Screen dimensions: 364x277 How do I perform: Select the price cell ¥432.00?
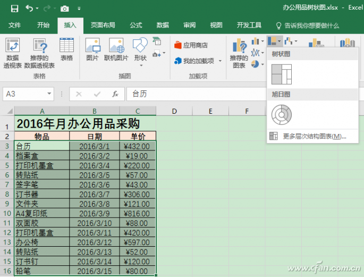click(138, 146)
